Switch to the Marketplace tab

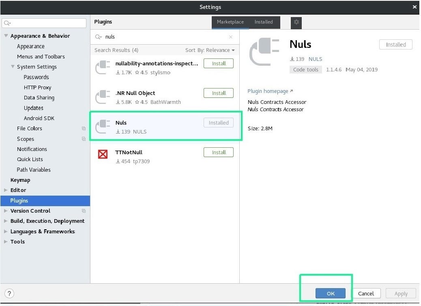tap(230, 22)
